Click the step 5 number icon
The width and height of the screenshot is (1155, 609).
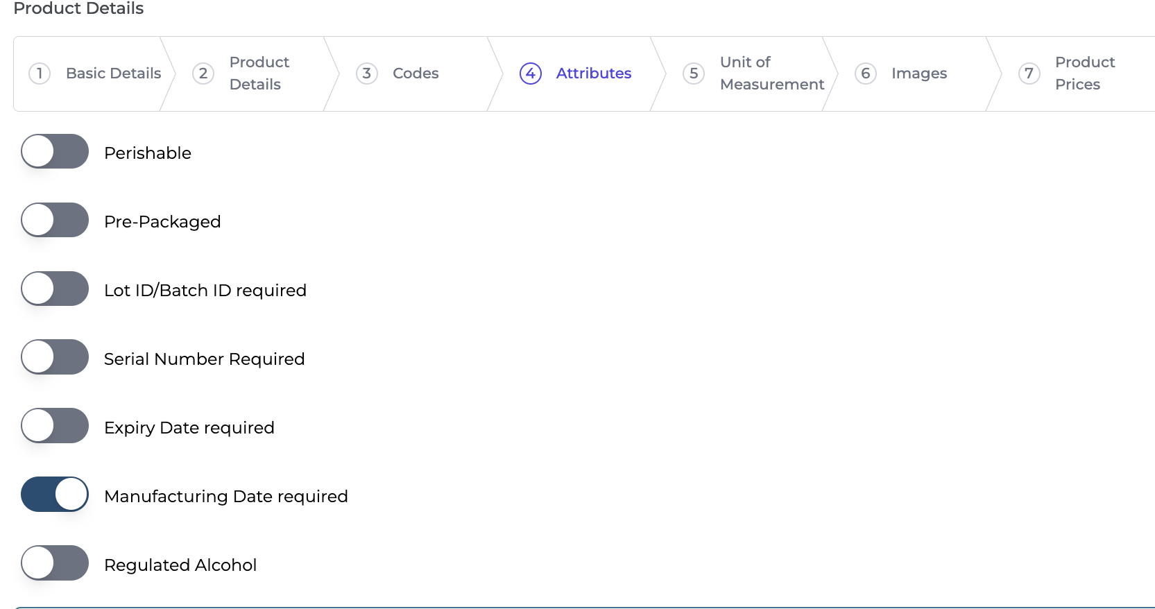(694, 74)
